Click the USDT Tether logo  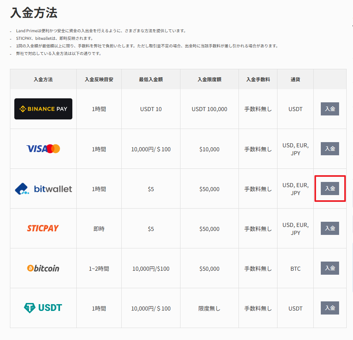pyautogui.click(x=43, y=308)
